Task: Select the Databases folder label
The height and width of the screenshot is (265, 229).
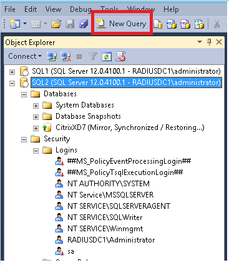Action: point(60,94)
